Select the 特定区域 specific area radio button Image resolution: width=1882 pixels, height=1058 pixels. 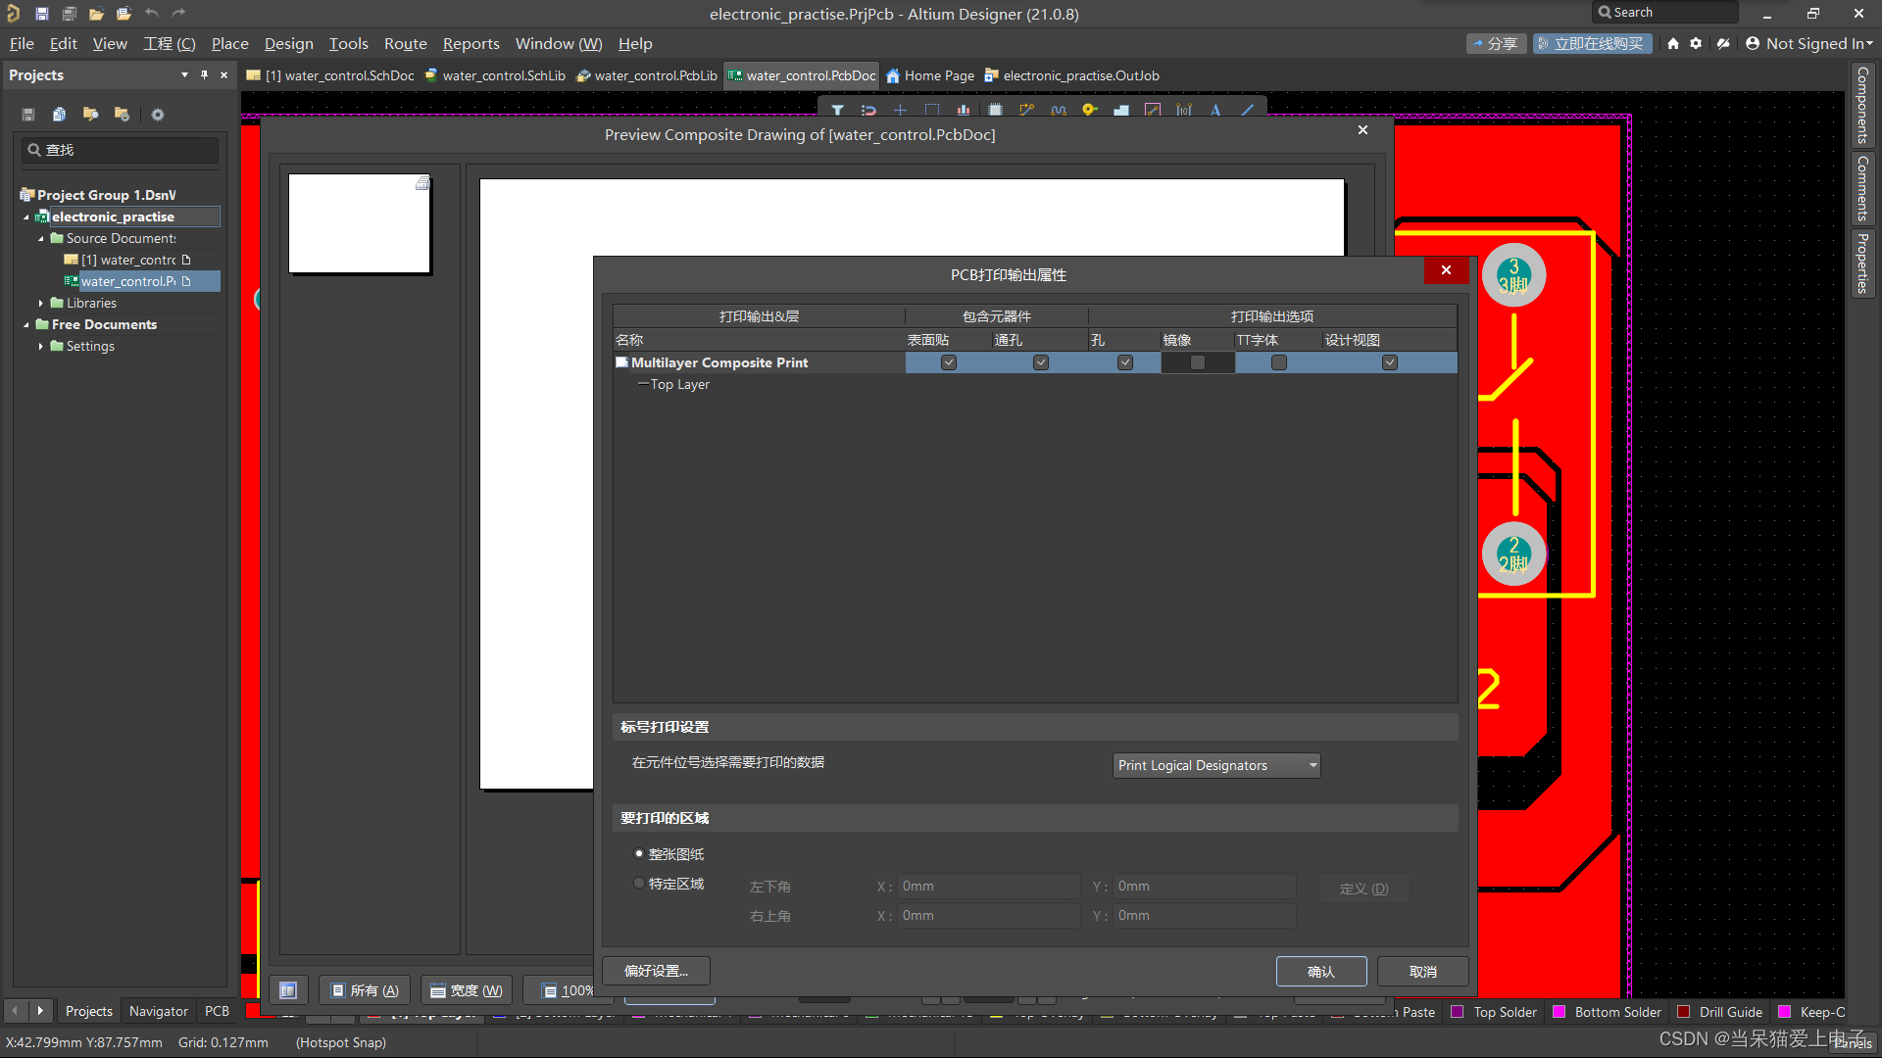coord(639,883)
